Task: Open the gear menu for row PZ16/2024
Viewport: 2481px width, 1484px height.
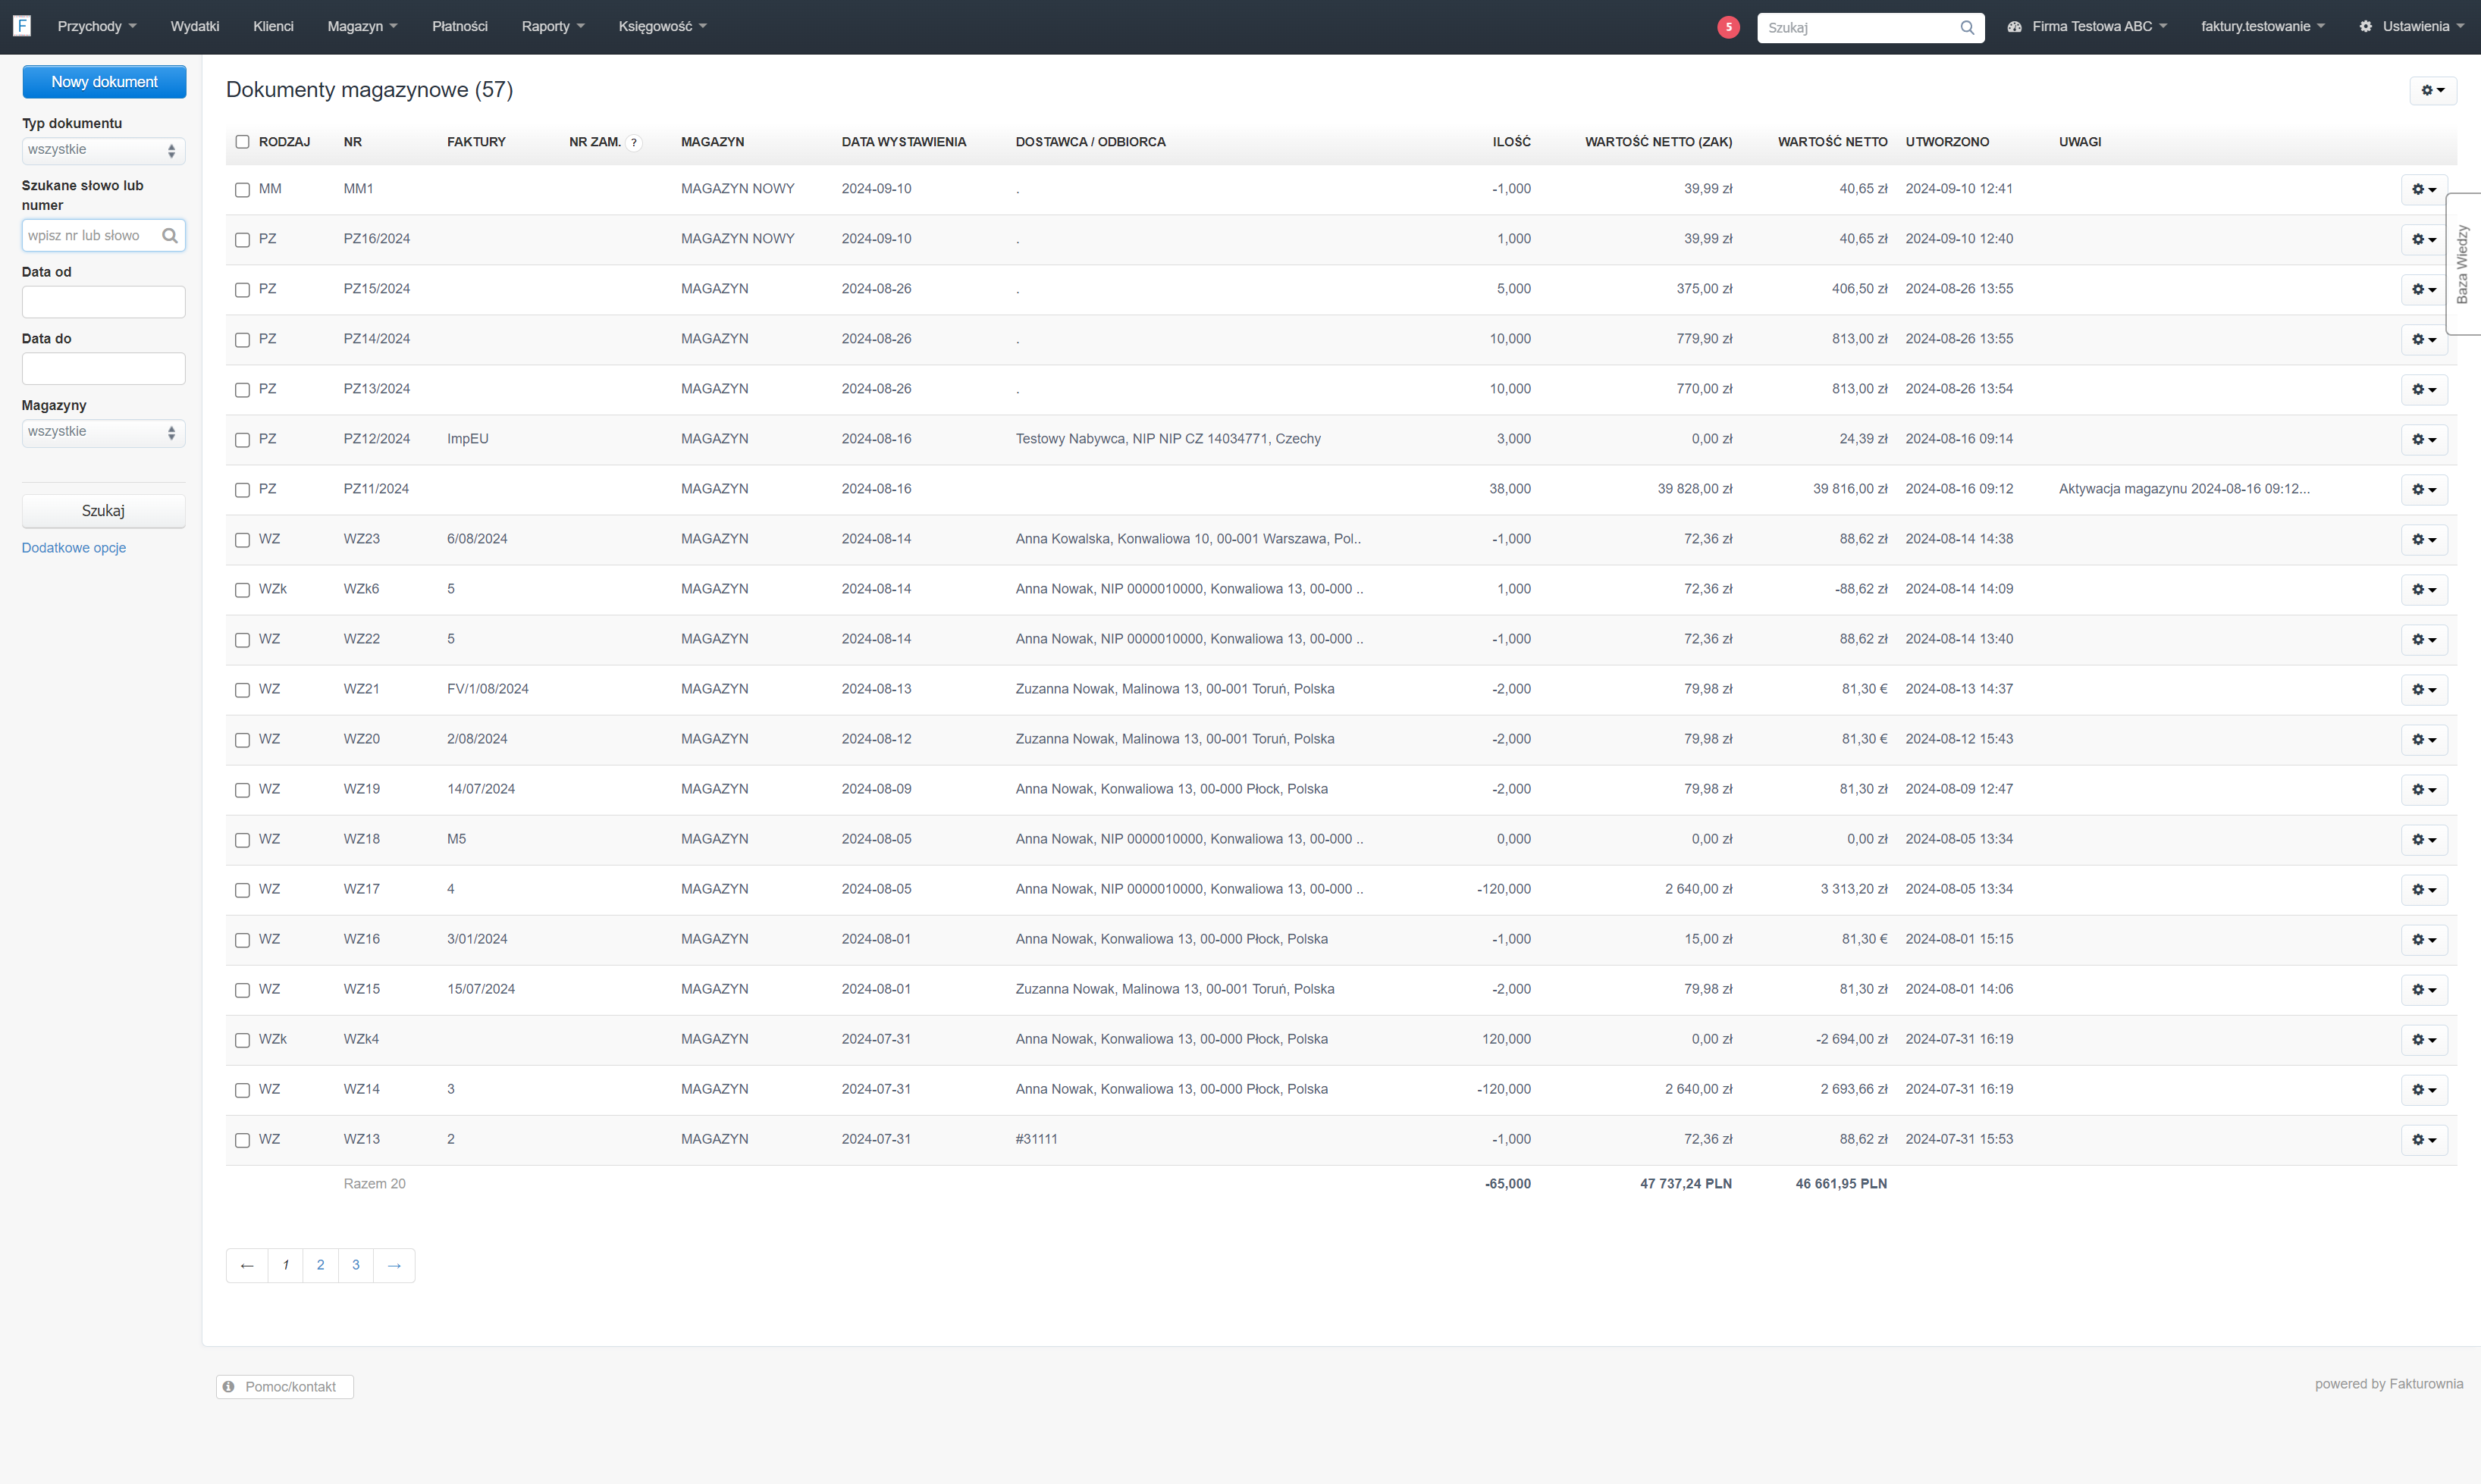Action: 2424,239
